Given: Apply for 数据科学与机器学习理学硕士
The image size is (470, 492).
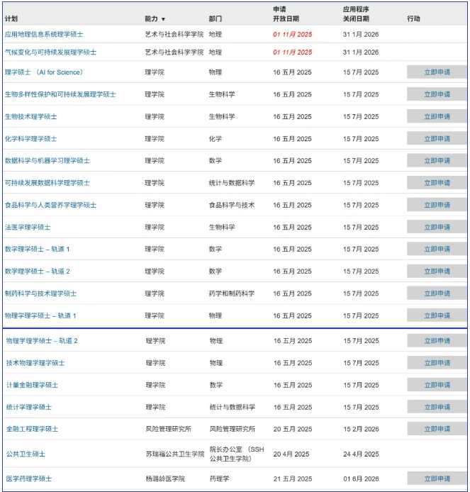Looking at the screenshot, I should [x=437, y=161].
